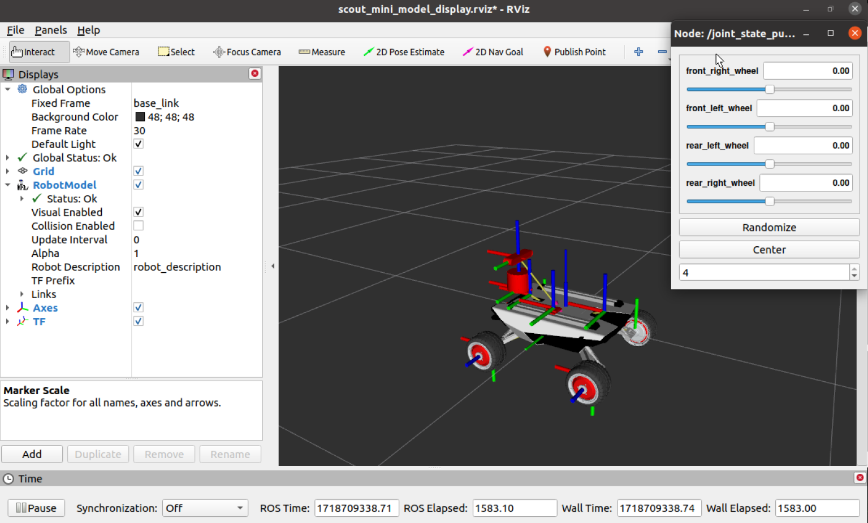The width and height of the screenshot is (868, 523).
Task: Select the 2D Nav Goal tool
Action: point(493,52)
